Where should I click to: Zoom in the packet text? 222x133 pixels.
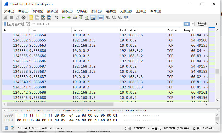pos(108,17)
